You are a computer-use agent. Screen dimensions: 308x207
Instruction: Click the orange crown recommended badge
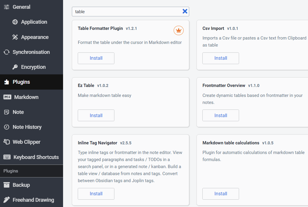coord(178,30)
